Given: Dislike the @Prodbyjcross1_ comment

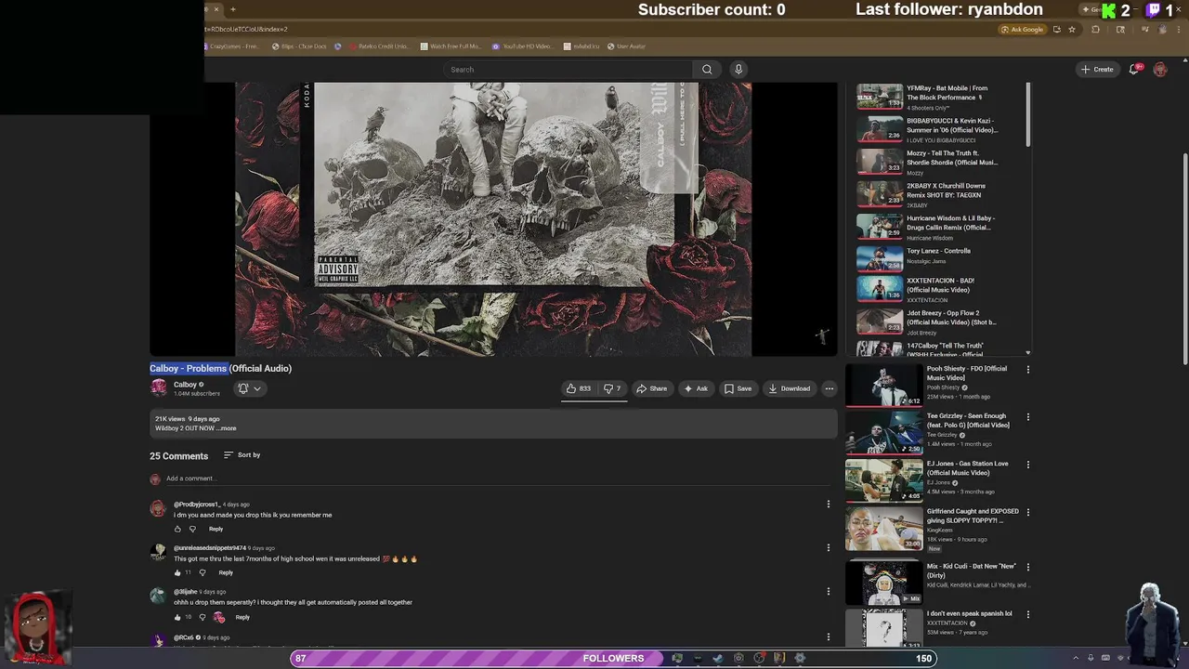Looking at the screenshot, I should pos(193,529).
